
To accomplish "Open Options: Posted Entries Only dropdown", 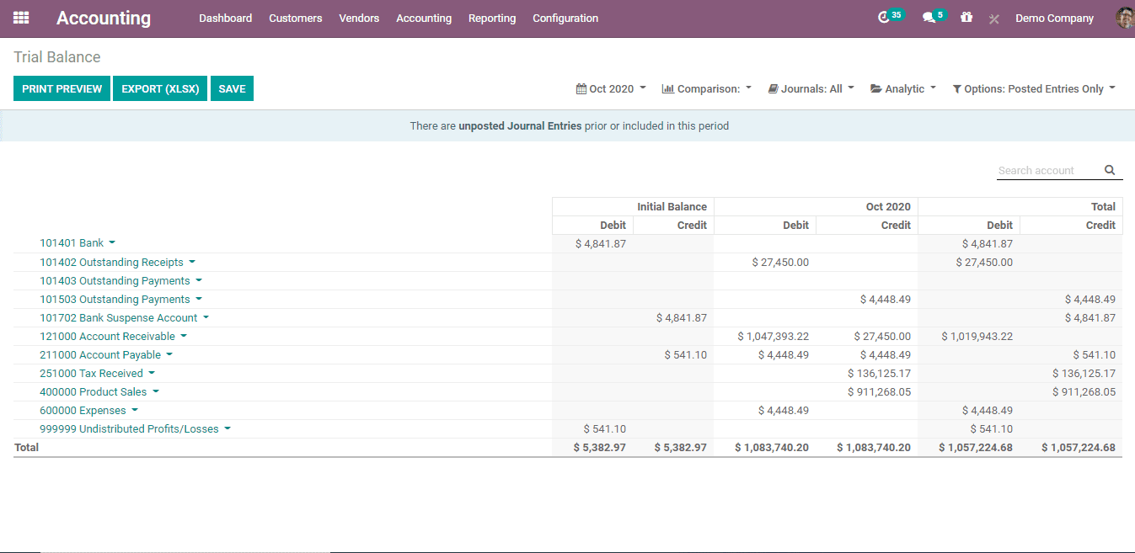I will pos(1034,89).
